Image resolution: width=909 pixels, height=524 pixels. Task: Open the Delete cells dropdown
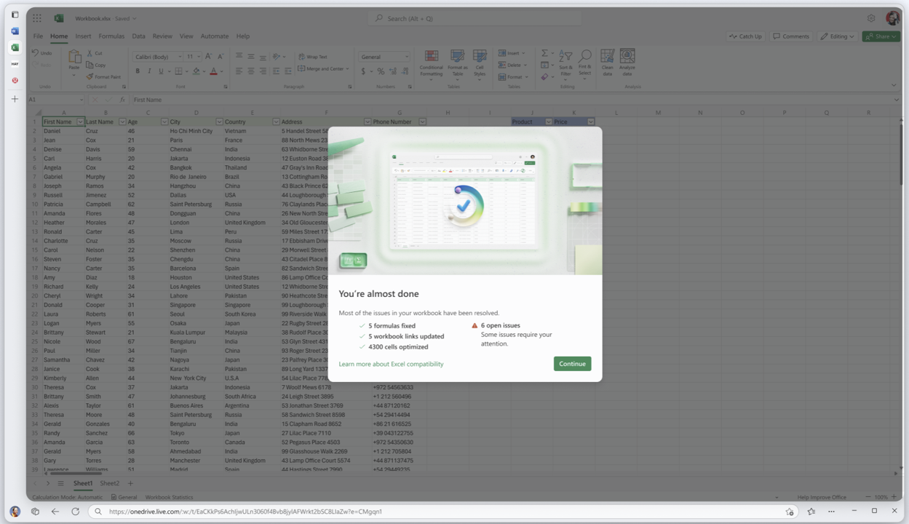(512, 65)
